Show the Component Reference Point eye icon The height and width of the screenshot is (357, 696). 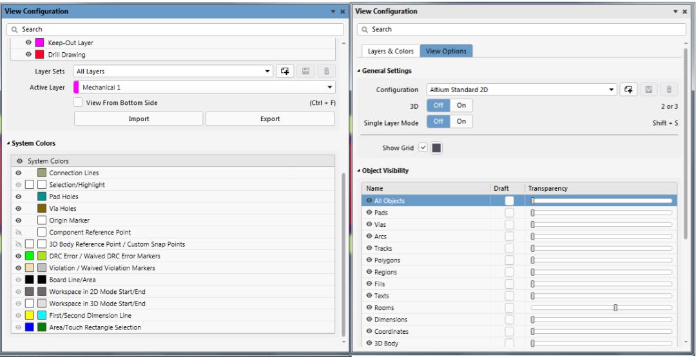click(19, 232)
